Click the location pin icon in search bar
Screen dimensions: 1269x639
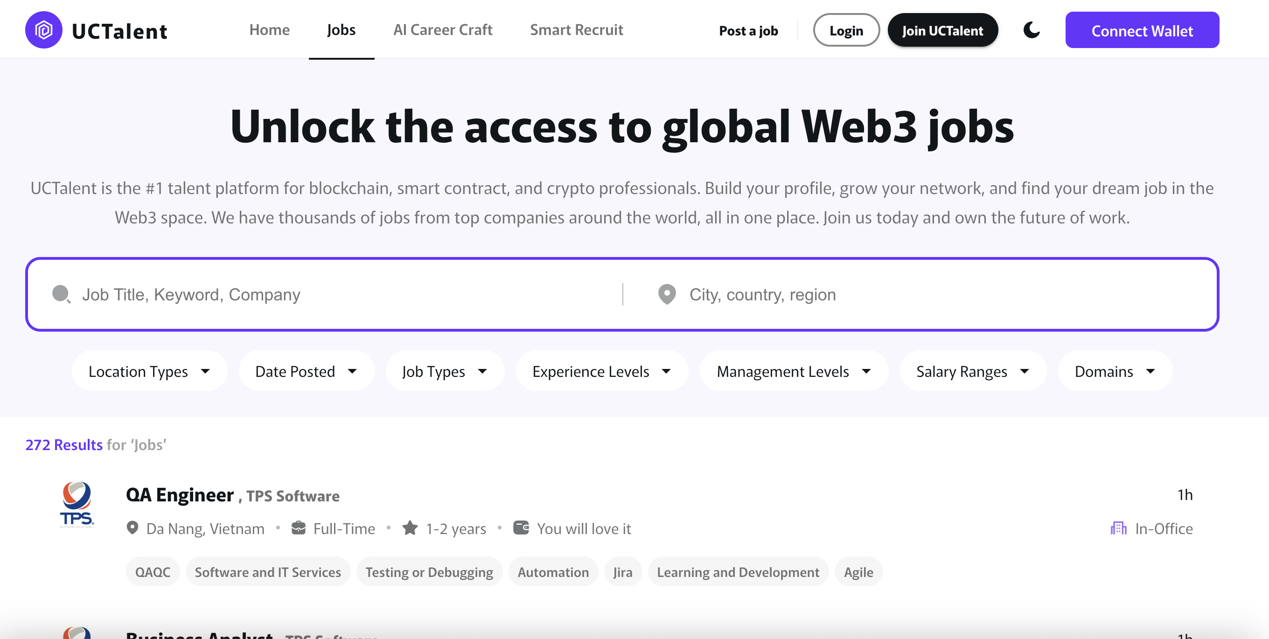(667, 294)
